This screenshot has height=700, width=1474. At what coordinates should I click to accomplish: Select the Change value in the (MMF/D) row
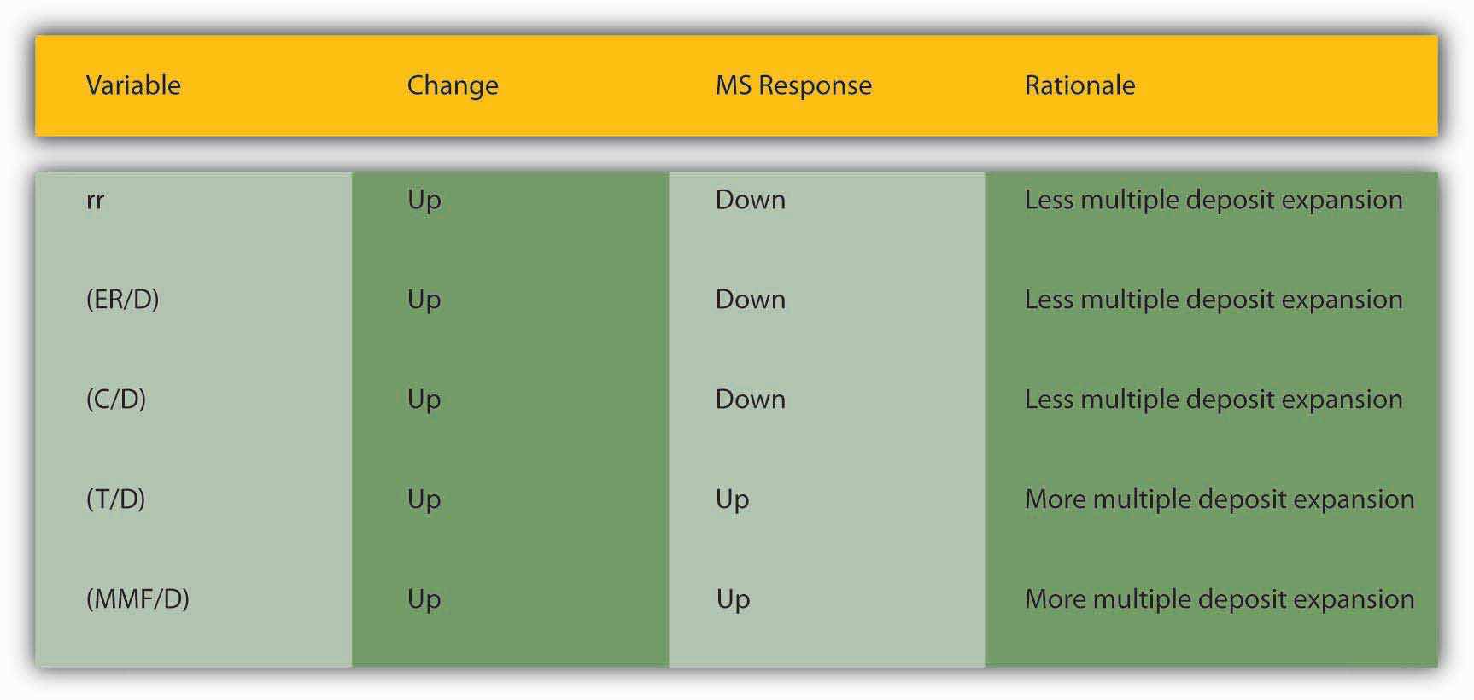coord(424,599)
